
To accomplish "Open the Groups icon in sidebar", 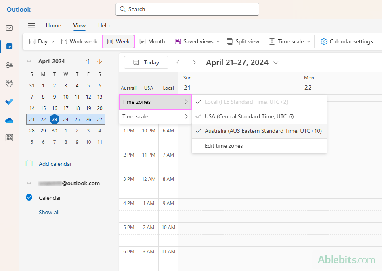I will pyautogui.click(x=9, y=83).
